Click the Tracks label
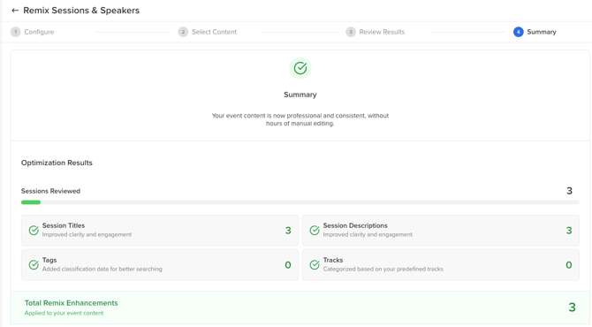The width and height of the screenshot is (592, 327). click(333, 260)
